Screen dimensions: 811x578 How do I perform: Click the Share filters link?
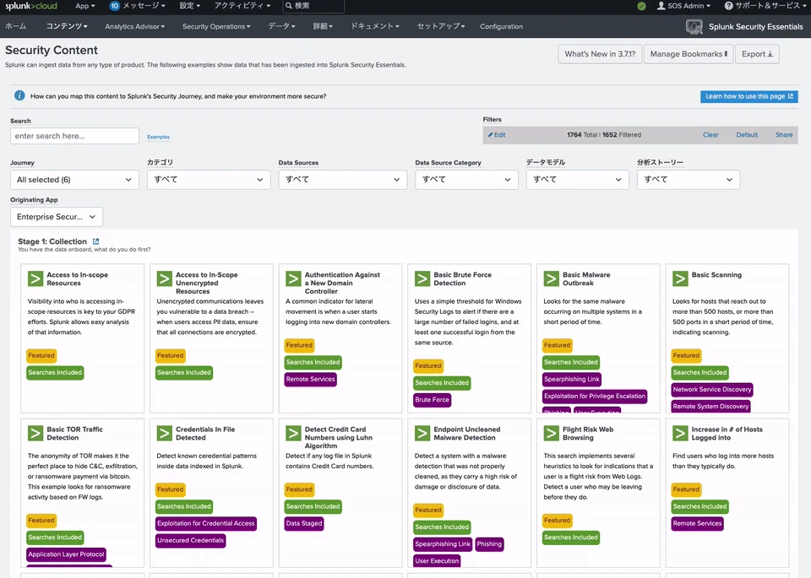coord(784,135)
